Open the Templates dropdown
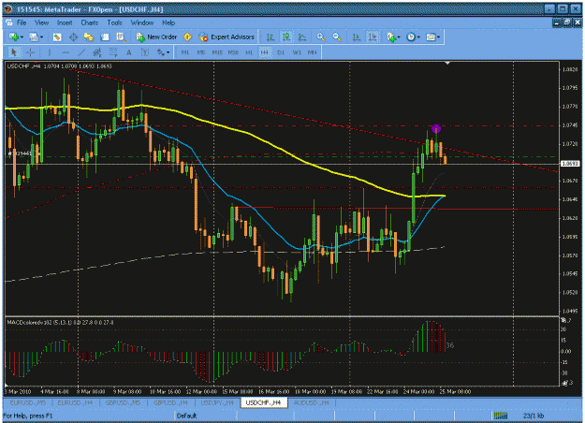The height and width of the screenshot is (423, 585). 432,36
